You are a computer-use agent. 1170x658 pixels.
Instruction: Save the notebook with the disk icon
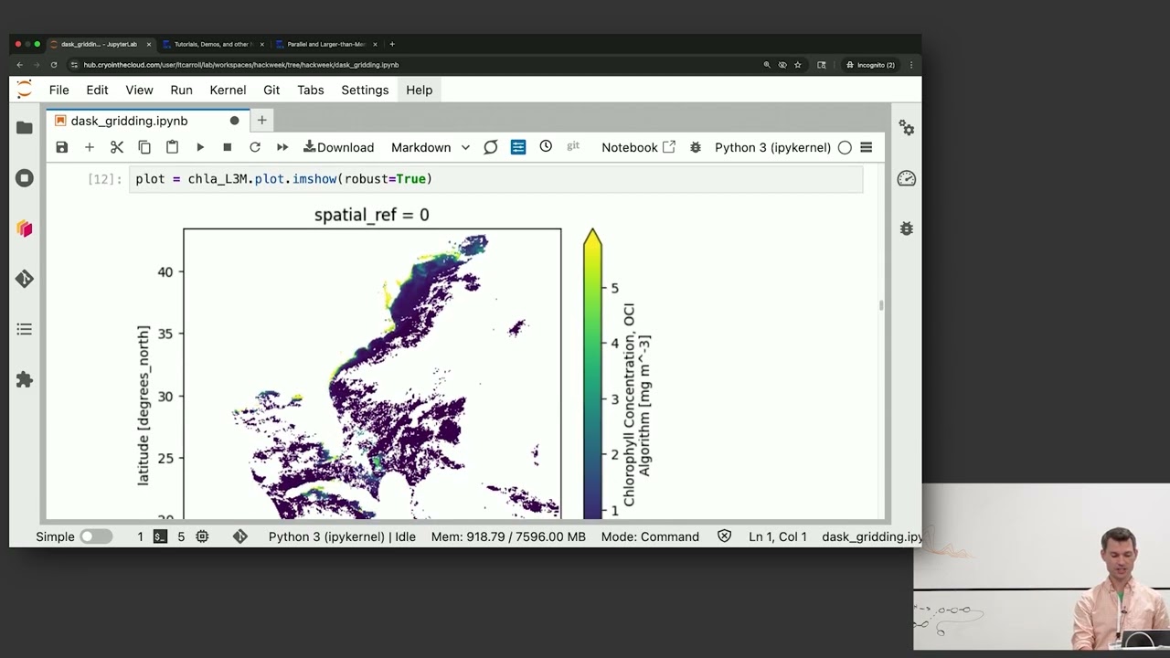click(x=61, y=147)
